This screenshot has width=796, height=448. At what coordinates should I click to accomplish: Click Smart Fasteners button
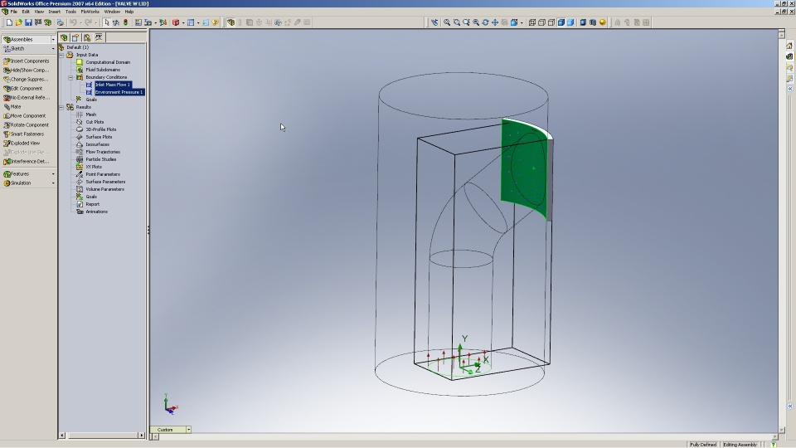tap(24, 134)
